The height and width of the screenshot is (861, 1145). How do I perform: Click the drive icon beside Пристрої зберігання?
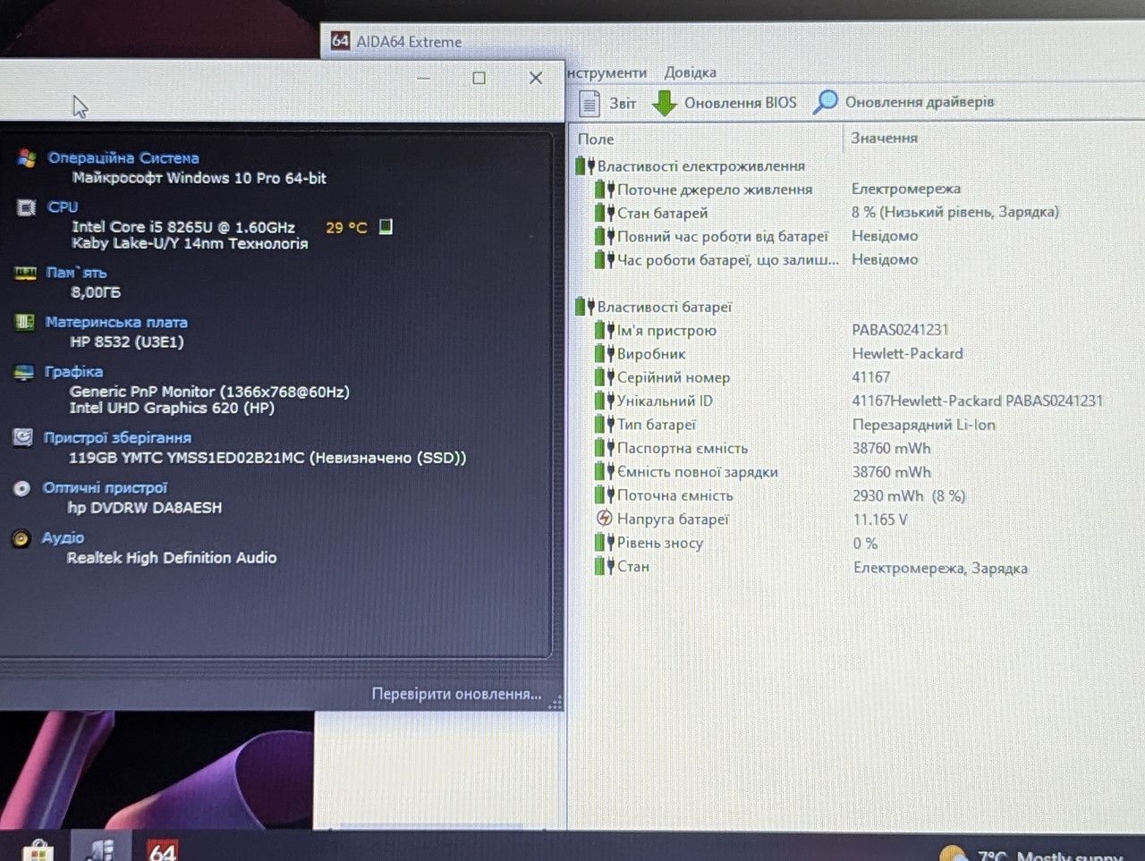click(x=23, y=437)
